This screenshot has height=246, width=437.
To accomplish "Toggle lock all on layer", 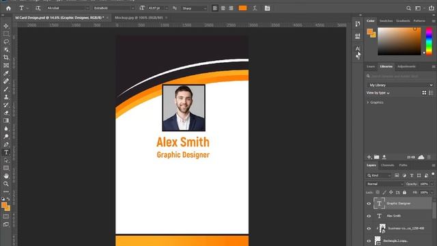I will [x=404, y=192].
